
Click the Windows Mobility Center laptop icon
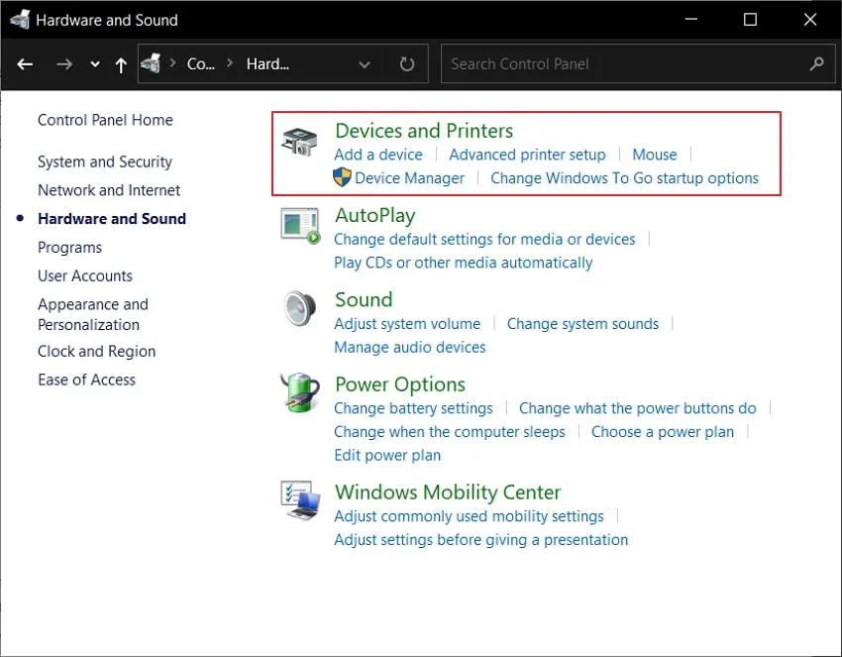pyautogui.click(x=300, y=500)
